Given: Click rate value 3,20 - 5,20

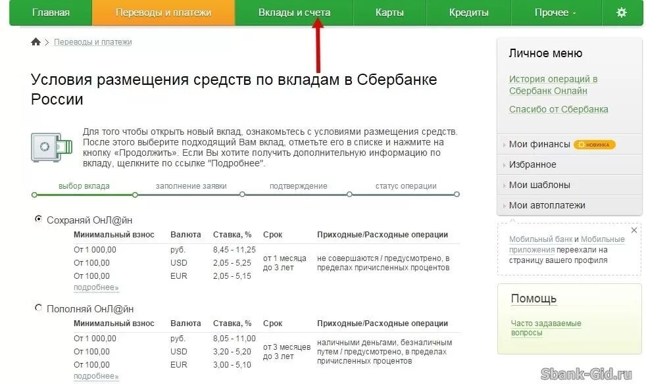Looking at the screenshot, I should (x=232, y=351).
